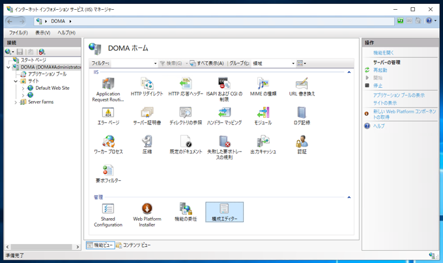Expand the Server Farms node
This screenshot has width=443, height=263.
[16, 102]
